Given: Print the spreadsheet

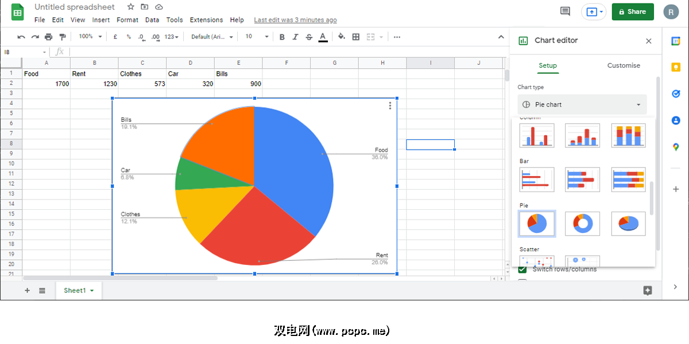Looking at the screenshot, I should (49, 37).
